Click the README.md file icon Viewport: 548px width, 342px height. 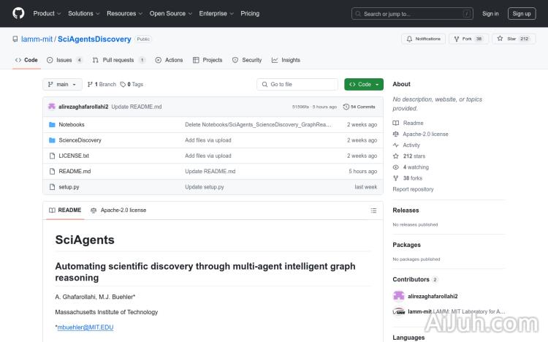point(52,171)
